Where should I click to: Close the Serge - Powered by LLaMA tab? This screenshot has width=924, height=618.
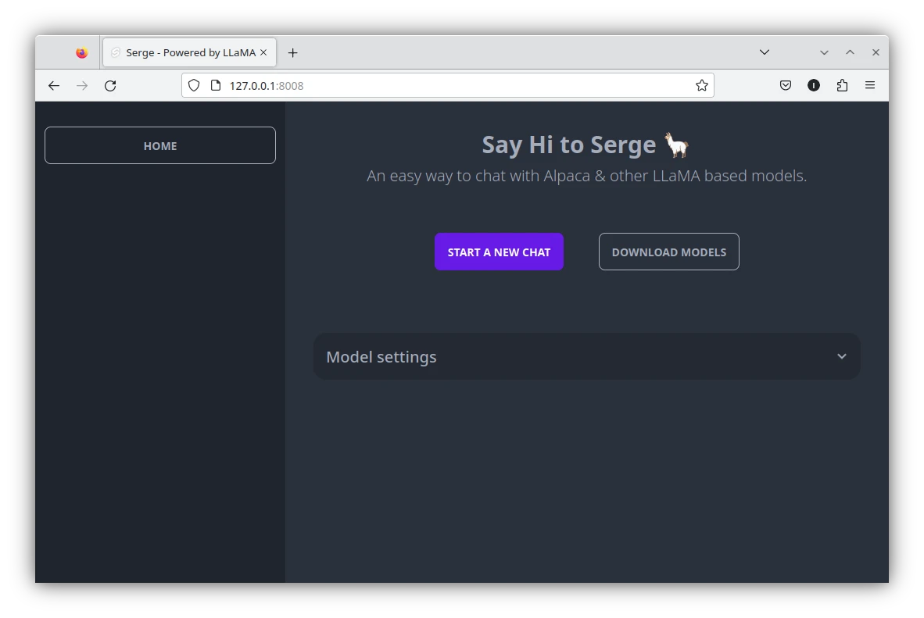[263, 52]
